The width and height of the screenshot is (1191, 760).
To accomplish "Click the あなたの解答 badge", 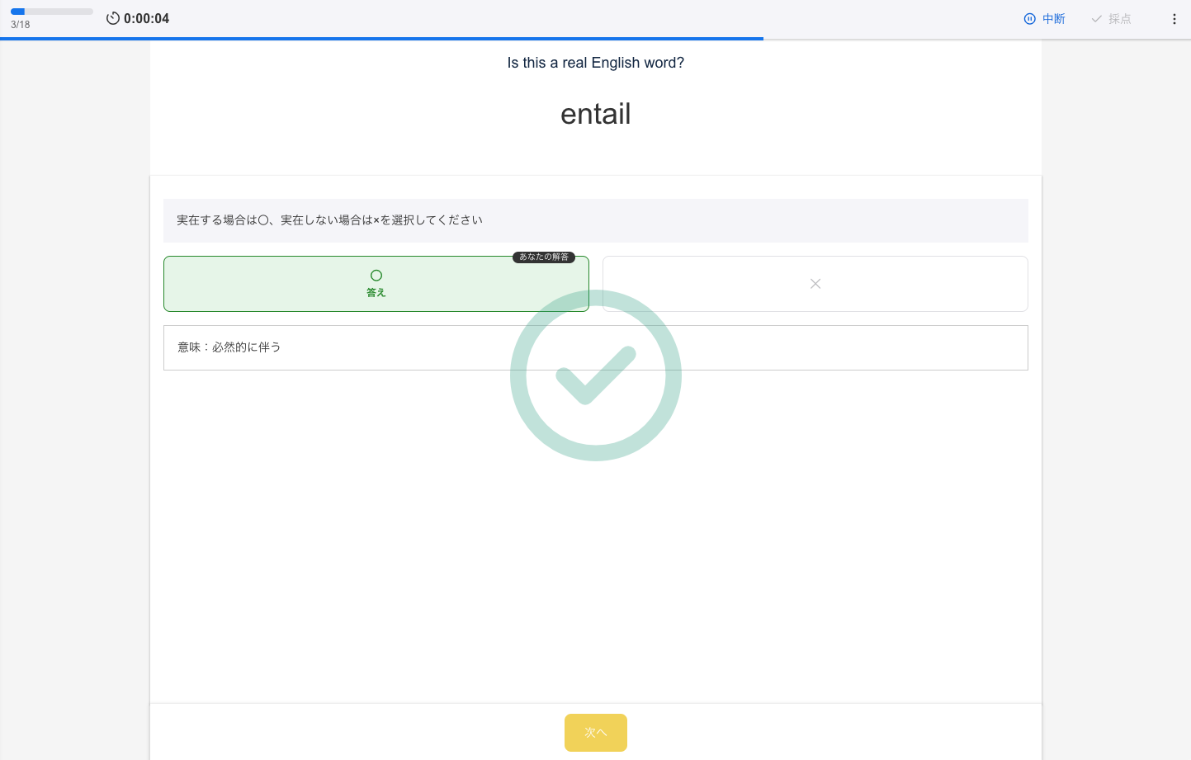I will [x=544, y=257].
